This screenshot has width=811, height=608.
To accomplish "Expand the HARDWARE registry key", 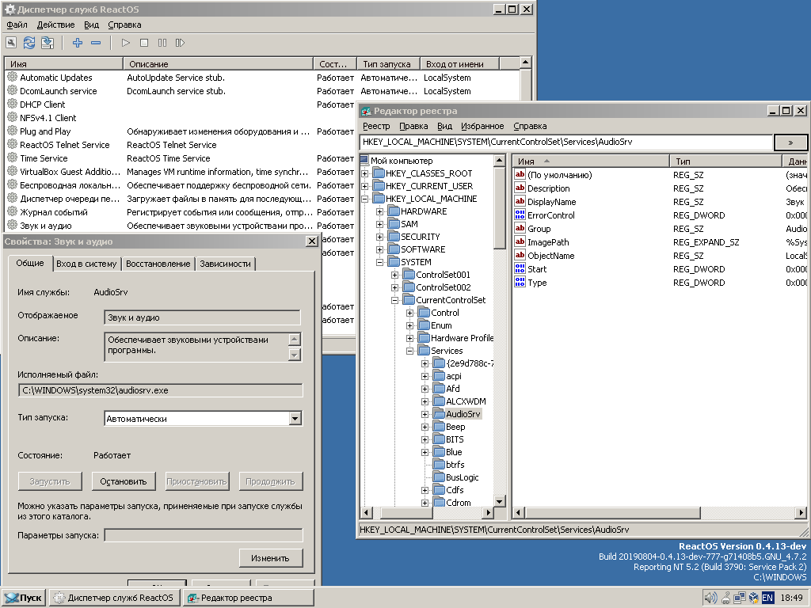I will point(379,211).
